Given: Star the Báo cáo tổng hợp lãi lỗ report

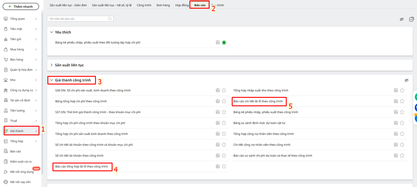Looking at the screenshot, I should coord(224,166).
